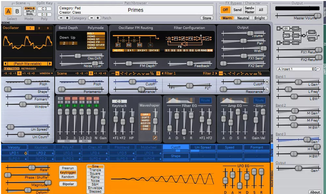Click the L circle next to Filter 2 Resonance

[x=267, y=90]
